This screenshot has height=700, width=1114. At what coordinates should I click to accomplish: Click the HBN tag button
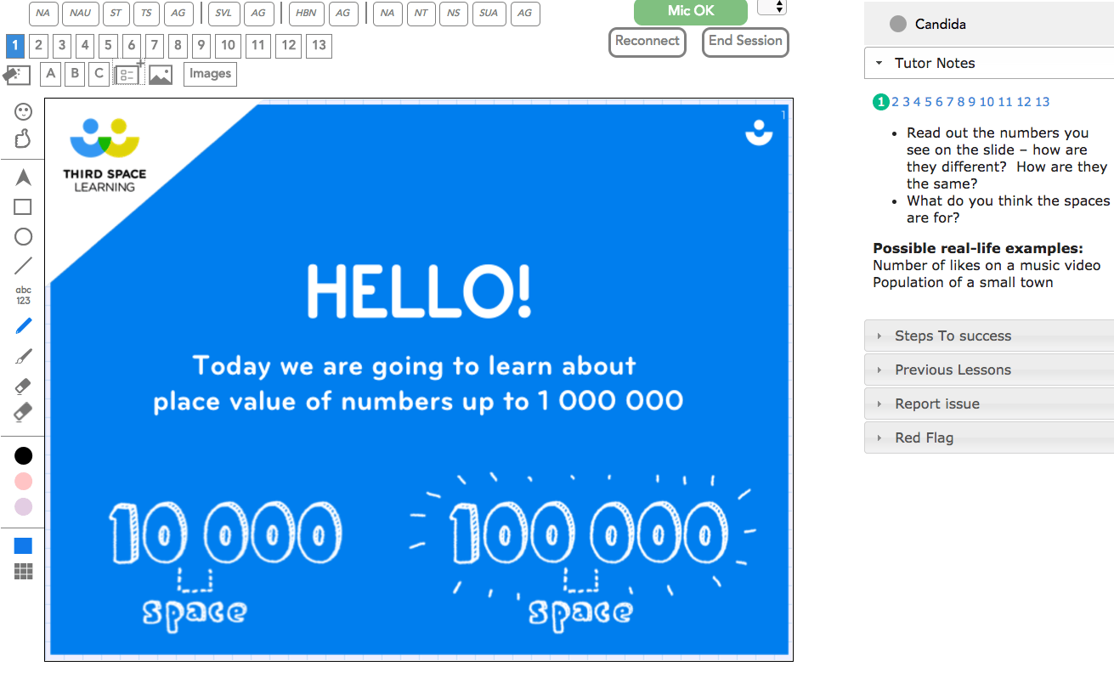pyautogui.click(x=307, y=14)
